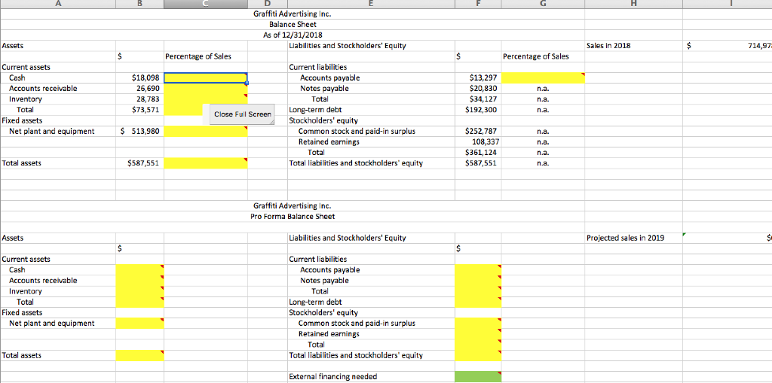Select the pro forma Total assets yellow cell
Screen dimensions: 772x383
(139, 355)
